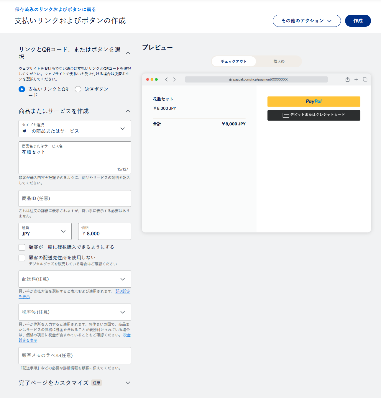Image resolution: width=381 pixels, height=398 pixels.
Task: Click 合計 total row in preview
Action: pyautogui.click(x=199, y=124)
